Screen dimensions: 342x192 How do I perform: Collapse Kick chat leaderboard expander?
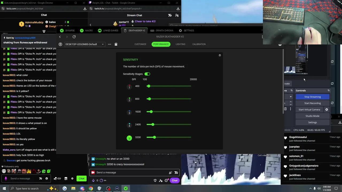pyautogui.click(x=44, y=31)
